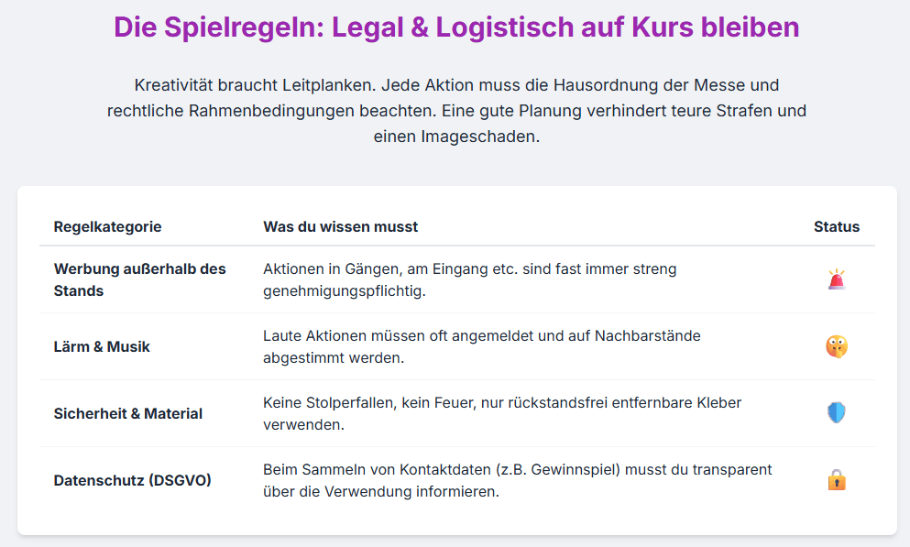Viewport: 910px width, 547px height.
Task: Click the shushing face emoji icon
Action: pos(836,346)
